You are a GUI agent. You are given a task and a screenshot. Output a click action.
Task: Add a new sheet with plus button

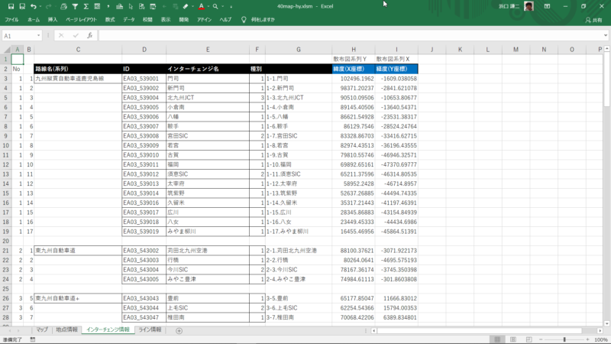tap(179, 331)
